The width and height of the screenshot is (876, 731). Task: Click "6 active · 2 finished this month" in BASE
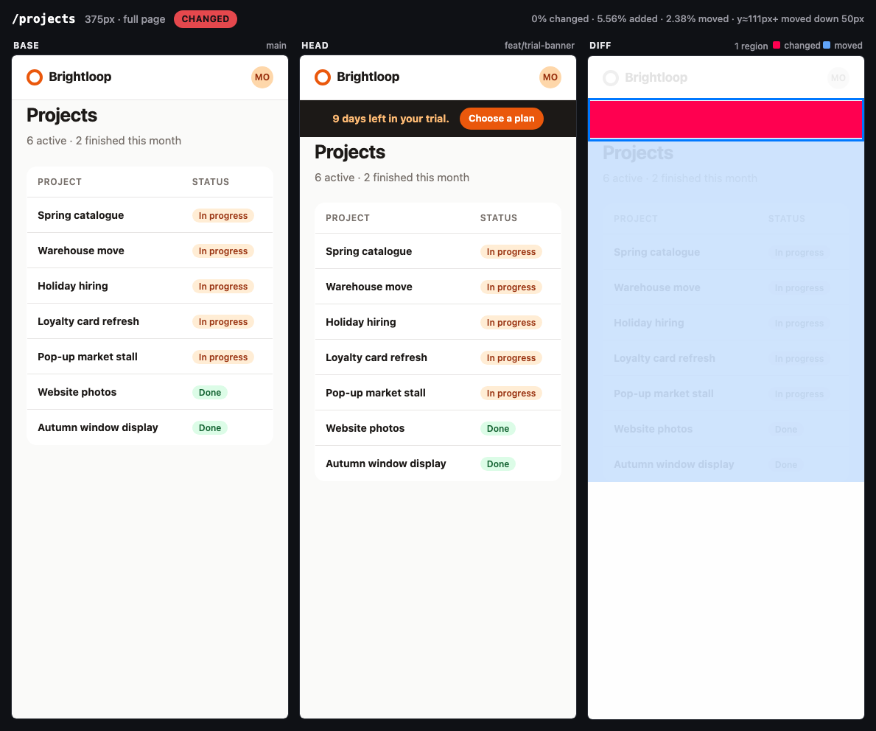[104, 141]
